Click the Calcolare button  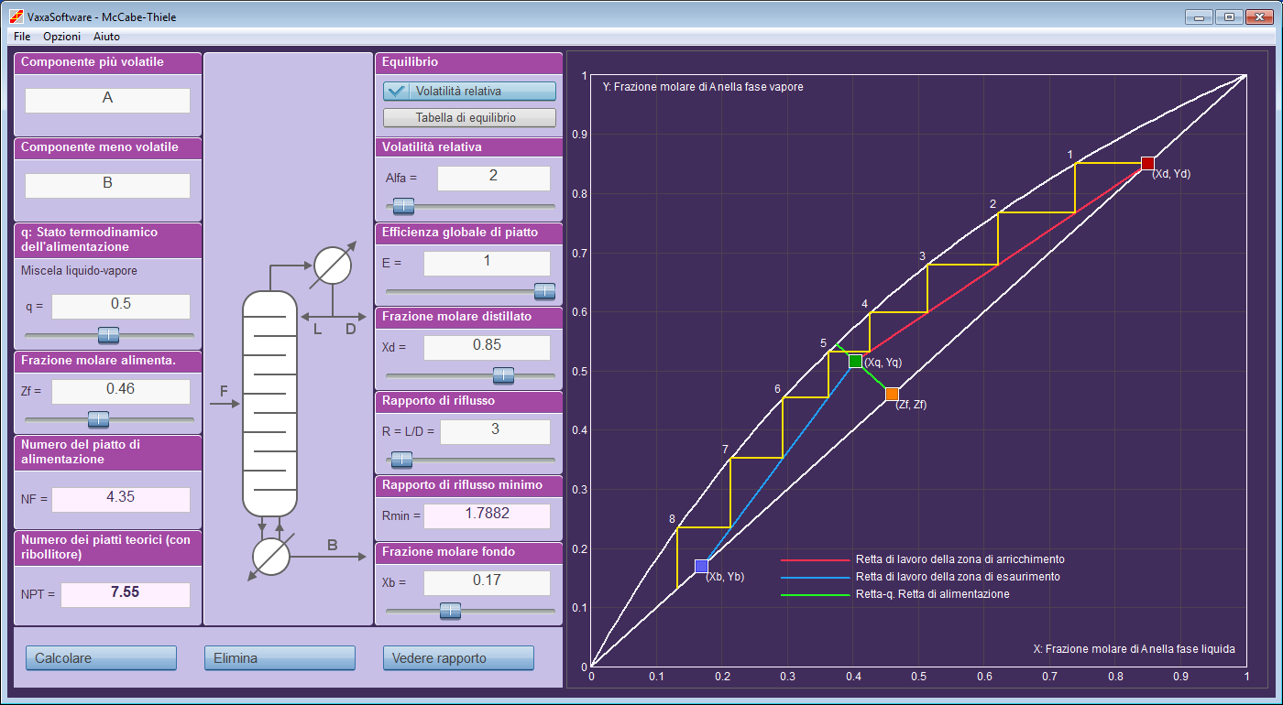pos(101,658)
